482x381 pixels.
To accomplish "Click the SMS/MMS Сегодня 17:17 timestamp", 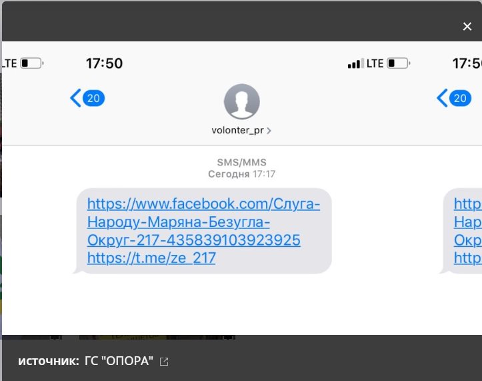I will click(241, 168).
